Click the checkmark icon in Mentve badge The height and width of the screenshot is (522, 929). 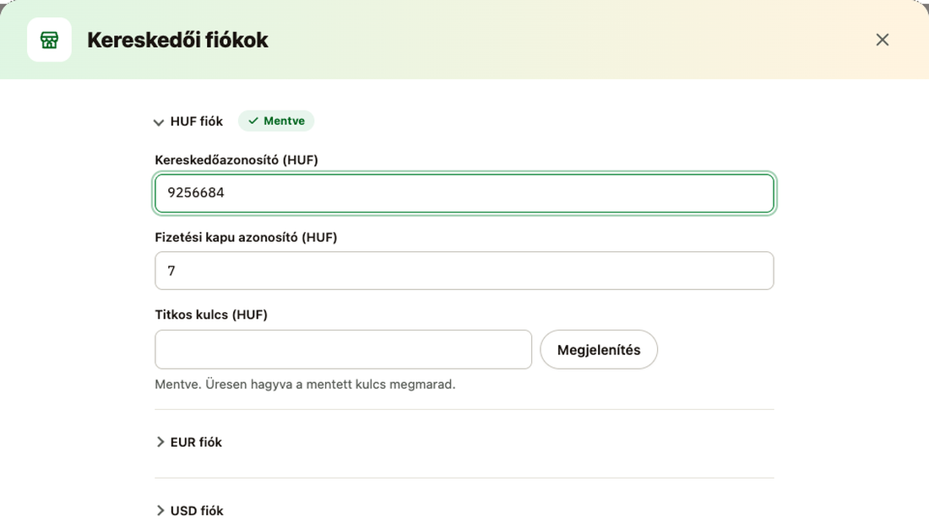(253, 121)
